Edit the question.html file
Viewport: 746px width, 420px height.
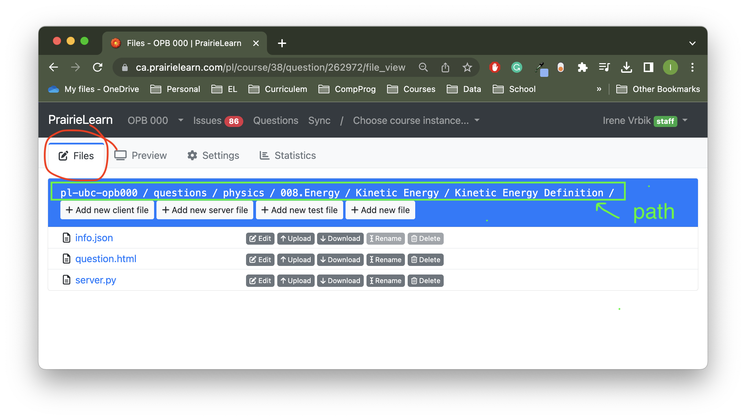pos(260,260)
